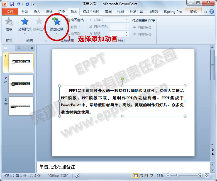Click the 延迟 delay input field
Screen dimensions: 217x181
click(117, 34)
